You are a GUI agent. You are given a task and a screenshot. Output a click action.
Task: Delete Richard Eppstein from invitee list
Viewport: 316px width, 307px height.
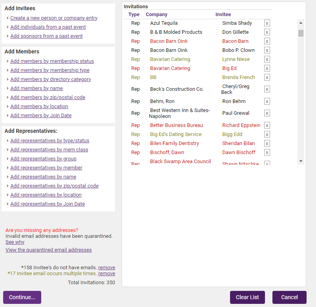point(267,125)
